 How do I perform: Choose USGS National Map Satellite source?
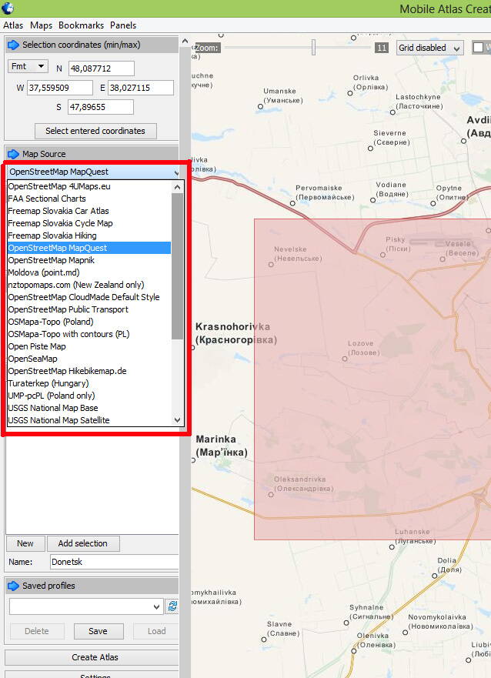click(58, 420)
